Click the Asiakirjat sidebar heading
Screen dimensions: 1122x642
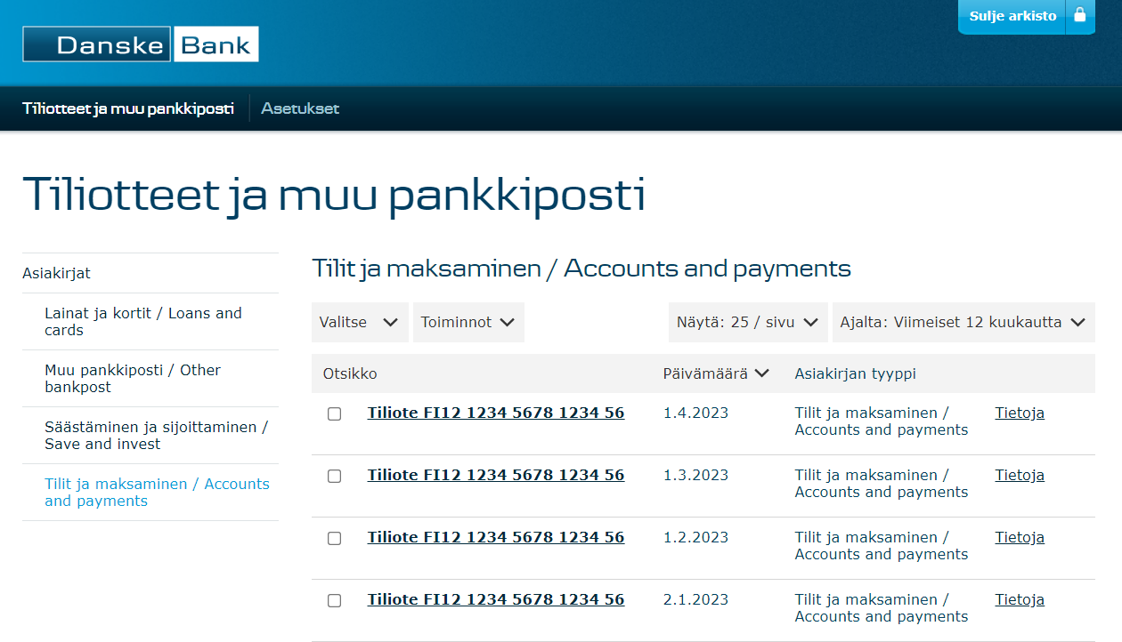(x=56, y=273)
